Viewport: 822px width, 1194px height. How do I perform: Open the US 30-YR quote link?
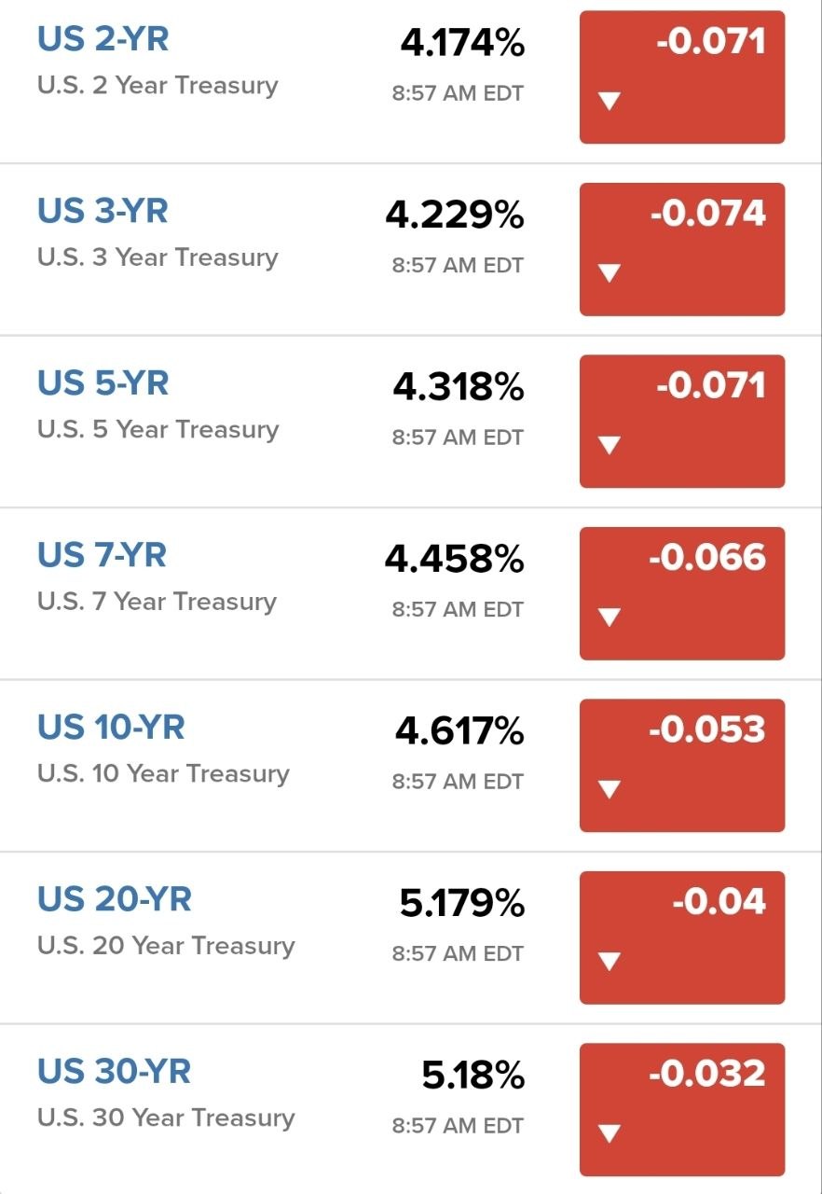(114, 1071)
